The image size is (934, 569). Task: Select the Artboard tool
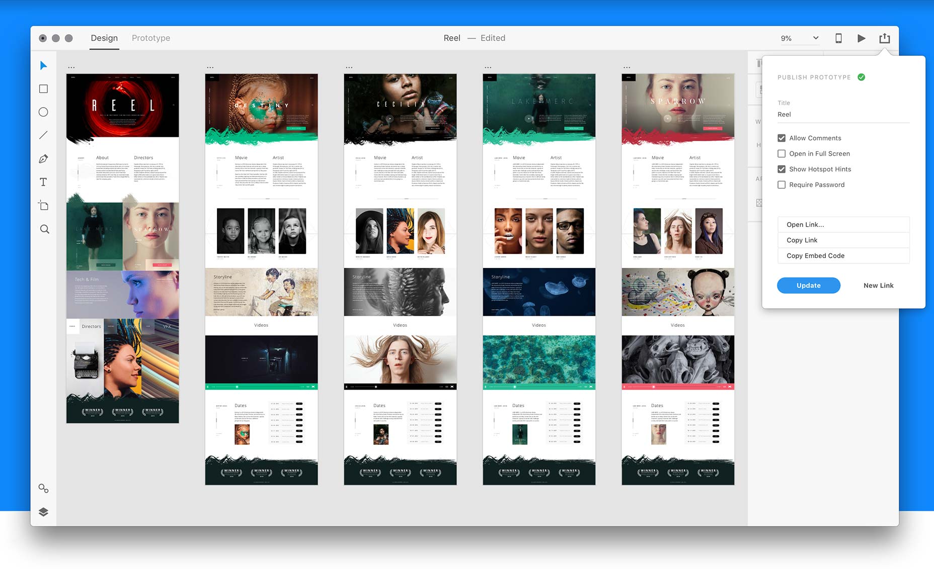coord(43,205)
